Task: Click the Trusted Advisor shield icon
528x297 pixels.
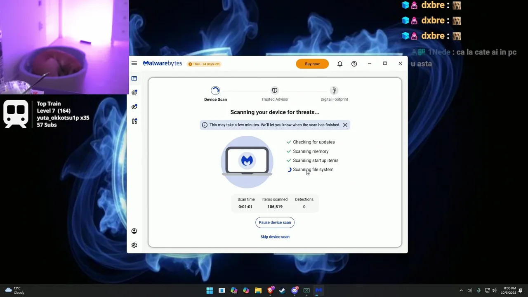Action: coord(275,90)
